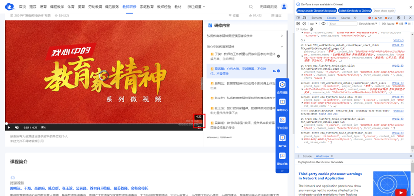Click the Don't show again button
This screenshot has height=196, width=414.
point(384,11)
